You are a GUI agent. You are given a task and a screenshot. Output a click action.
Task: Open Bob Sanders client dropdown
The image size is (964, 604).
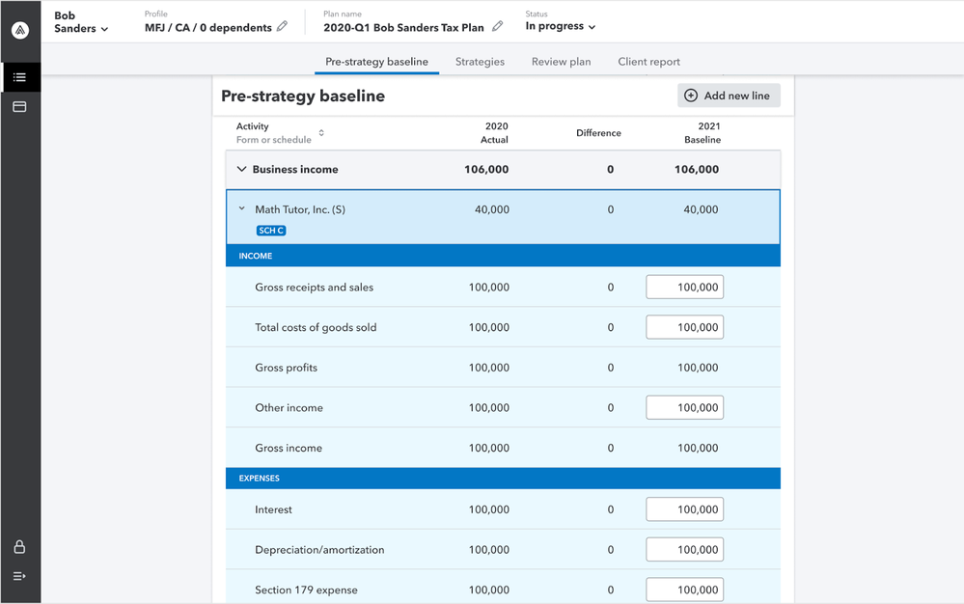(x=82, y=23)
